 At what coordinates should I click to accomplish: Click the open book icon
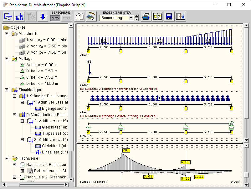(157, 17)
